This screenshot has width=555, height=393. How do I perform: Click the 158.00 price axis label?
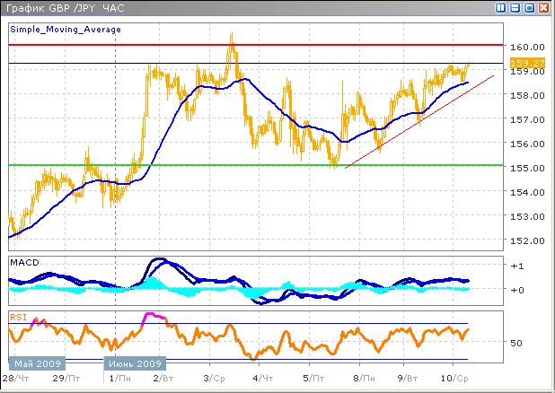[527, 95]
